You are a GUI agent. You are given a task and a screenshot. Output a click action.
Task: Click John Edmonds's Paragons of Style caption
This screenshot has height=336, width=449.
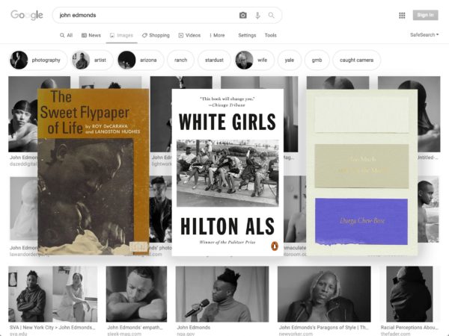(323, 328)
